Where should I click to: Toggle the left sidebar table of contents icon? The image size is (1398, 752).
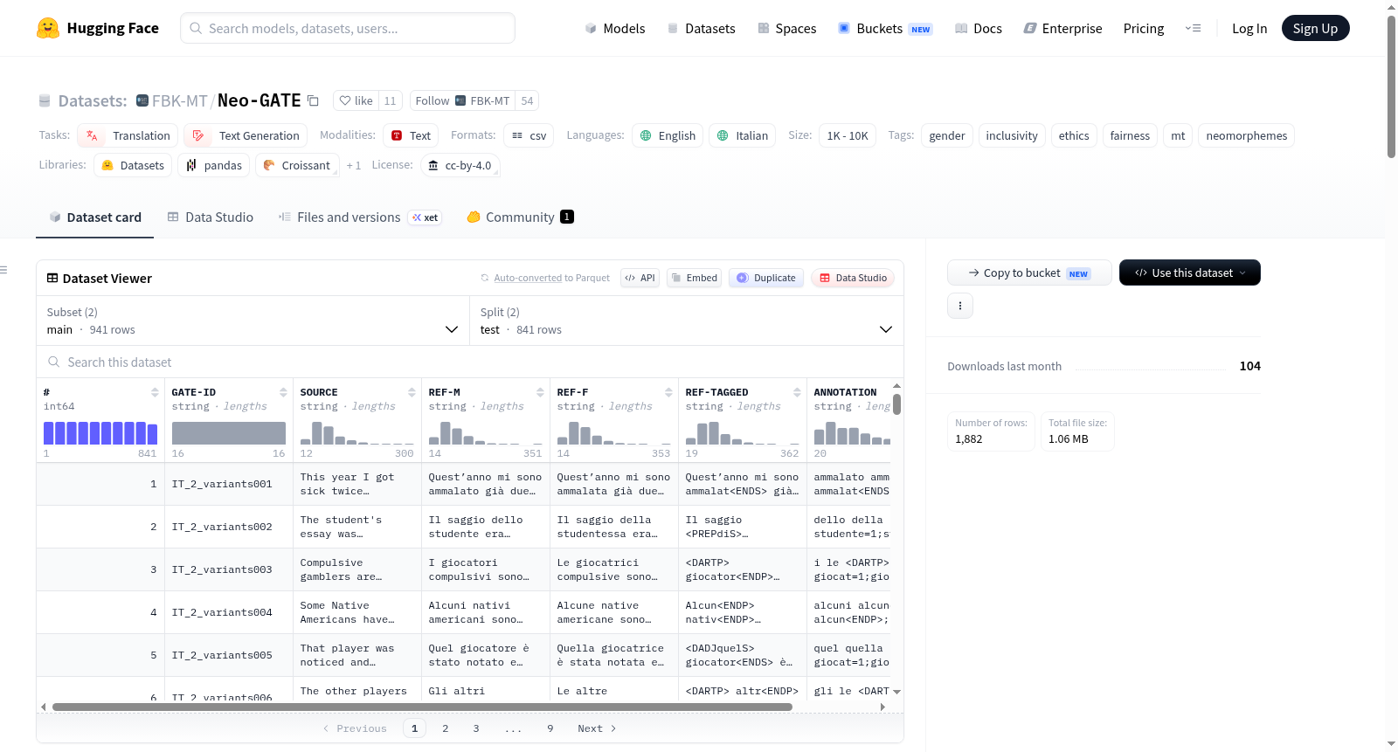[x=4, y=270]
